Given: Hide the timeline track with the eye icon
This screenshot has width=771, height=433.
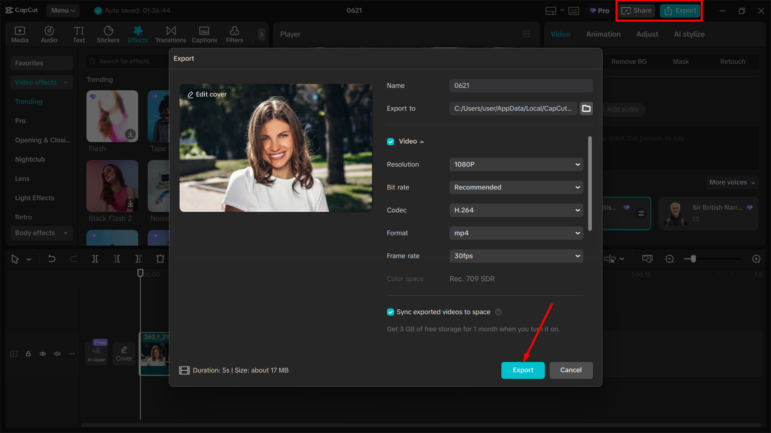Looking at the screenshot, I should pyautogui.click(x=43, y=354).
